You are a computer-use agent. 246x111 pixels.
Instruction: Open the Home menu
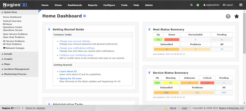(45, 5)
